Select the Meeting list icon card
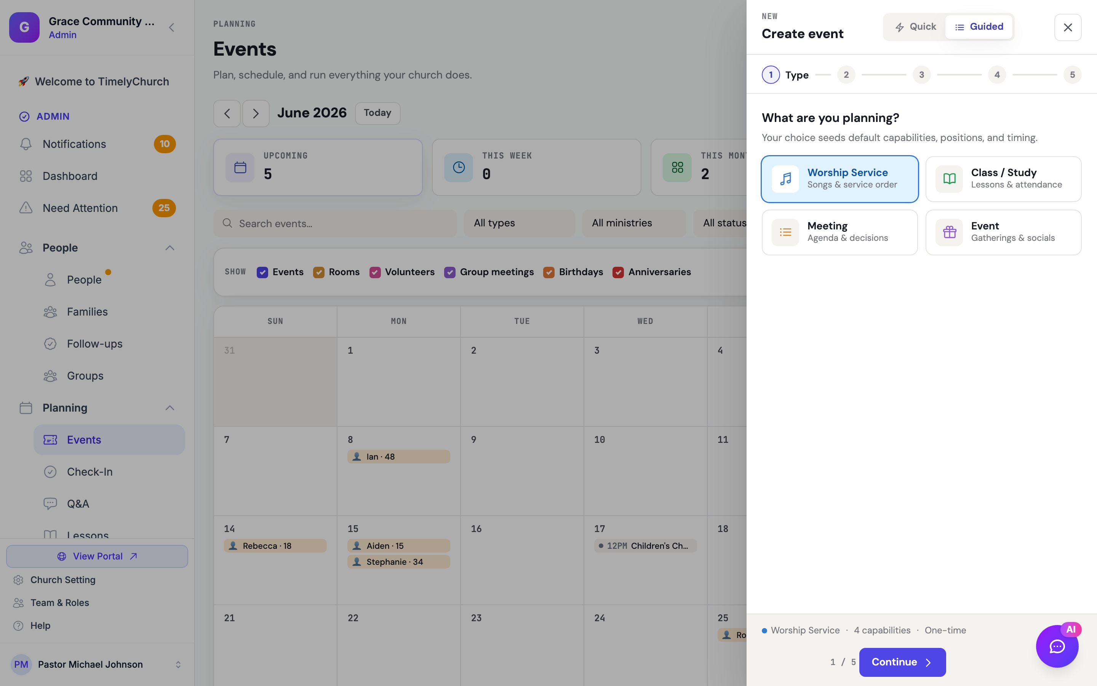Screen dimensions: 1097x686 [840, 232]
